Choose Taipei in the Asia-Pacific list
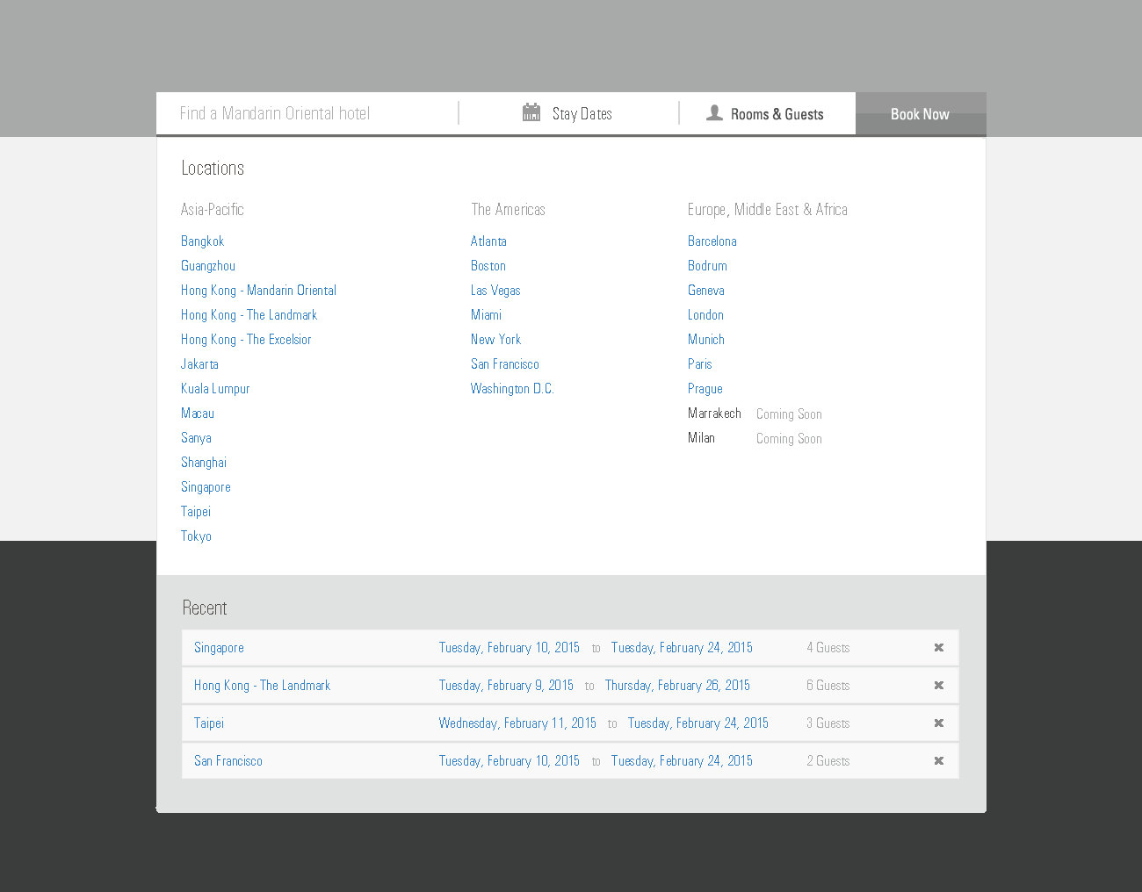Viewport: 1142px width, 892px height. [196, 512]
